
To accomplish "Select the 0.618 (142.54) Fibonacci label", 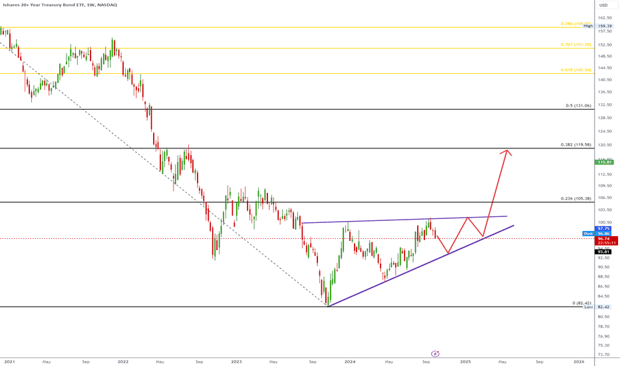I will click(x=575, y=70).
